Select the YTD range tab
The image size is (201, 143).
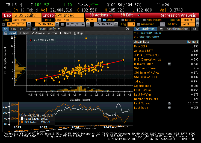click(x=13, y=29)
